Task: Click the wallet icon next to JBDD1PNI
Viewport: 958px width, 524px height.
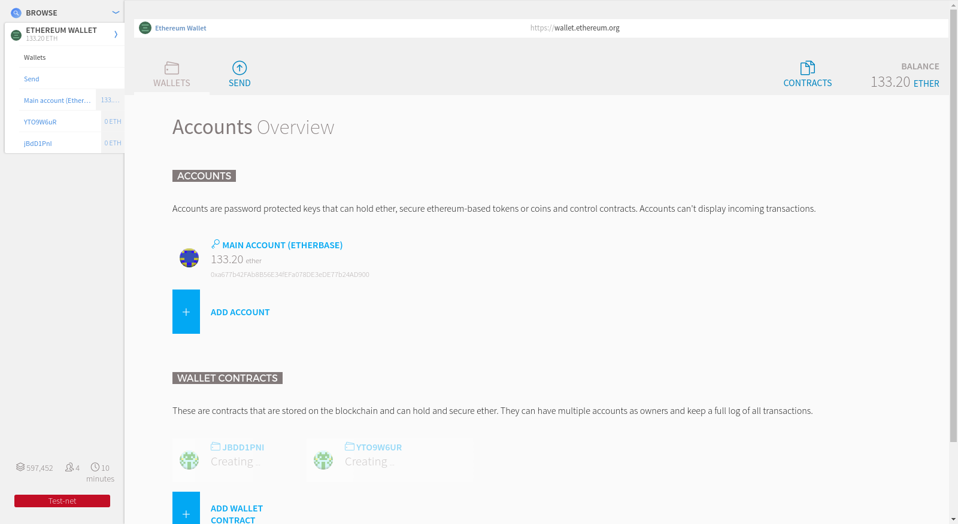Action: tap(216, 446)
